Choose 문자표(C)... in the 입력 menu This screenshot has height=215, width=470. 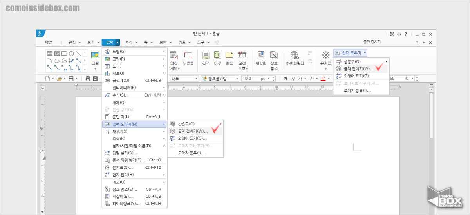(x=135, y=167)
